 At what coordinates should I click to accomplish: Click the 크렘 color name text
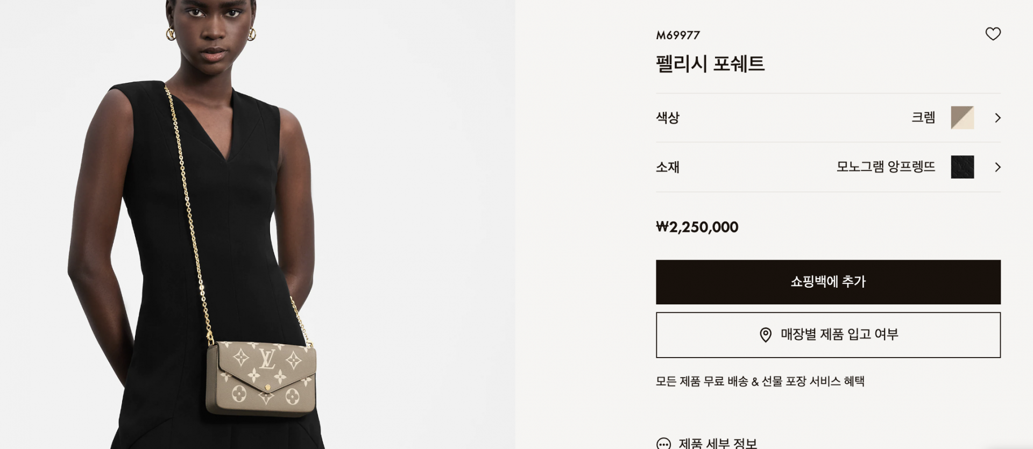coord(923,117)
